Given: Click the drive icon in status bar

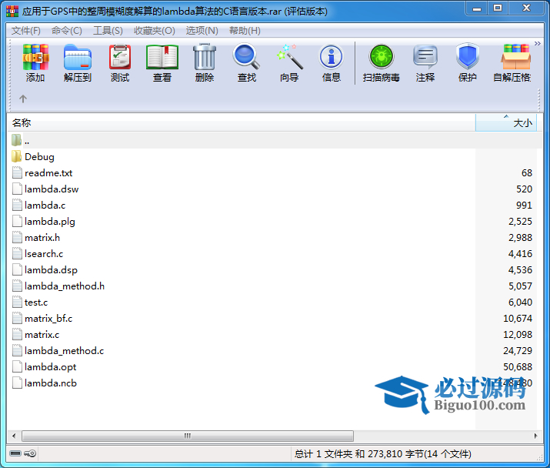Looking at the screenshot, I should pos(15,453).
